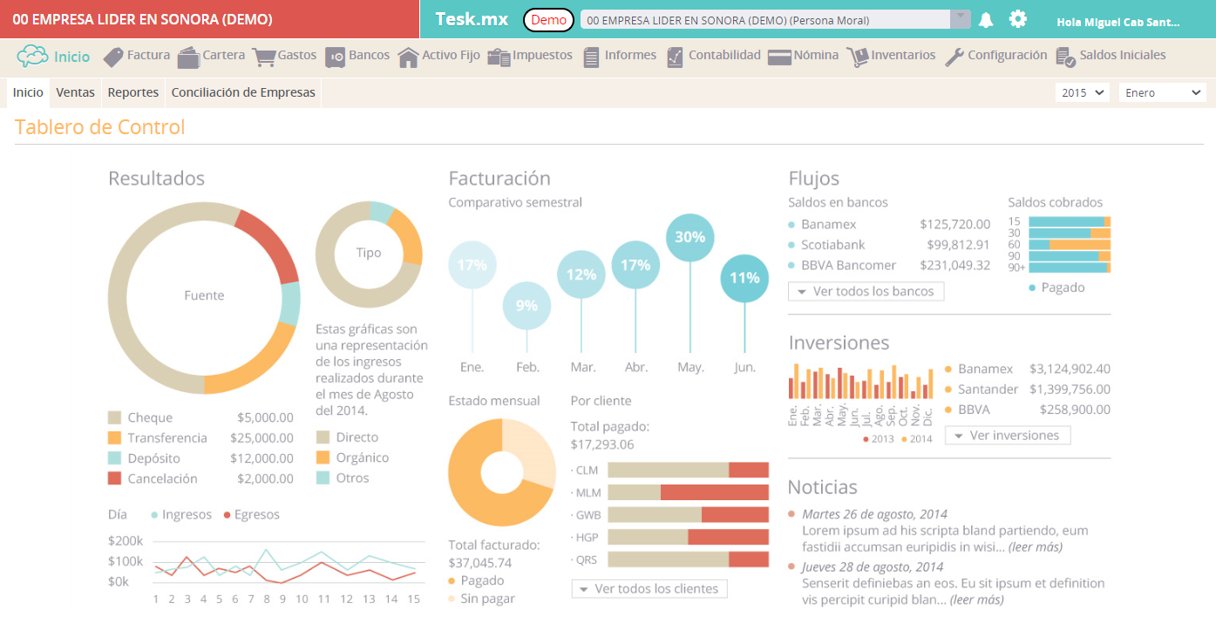Click the Orgánico color swatch
This screenshot has width=1216, height=637.
point(323,457)
